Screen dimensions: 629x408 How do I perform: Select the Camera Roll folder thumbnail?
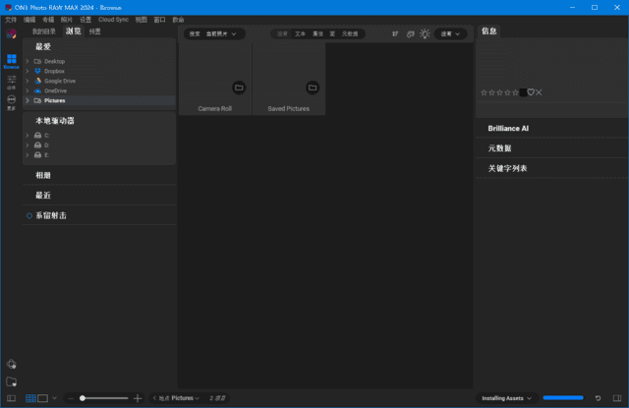coord(214,79)
